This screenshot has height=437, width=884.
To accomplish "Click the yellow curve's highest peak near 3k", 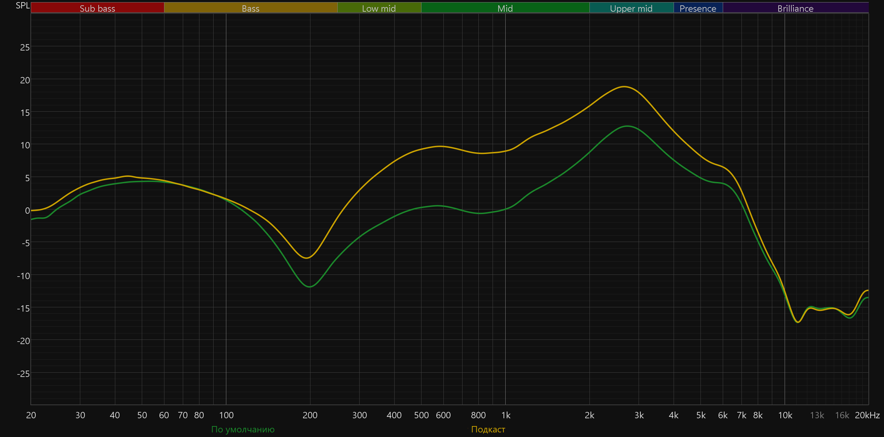I will [x=624, y=87].
